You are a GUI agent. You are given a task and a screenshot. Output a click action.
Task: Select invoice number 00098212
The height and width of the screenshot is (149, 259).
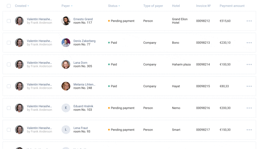(203, 21)
